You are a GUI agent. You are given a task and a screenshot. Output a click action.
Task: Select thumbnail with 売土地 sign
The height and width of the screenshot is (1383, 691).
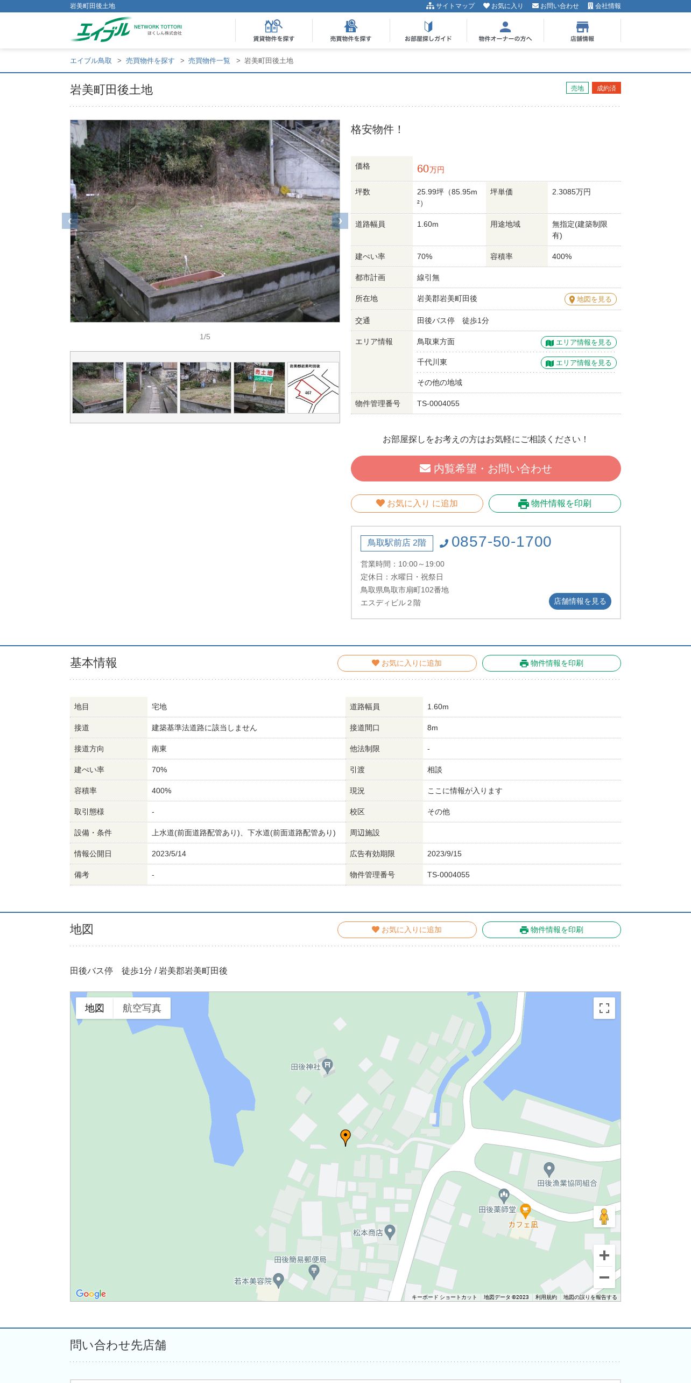tap(259, 388)
